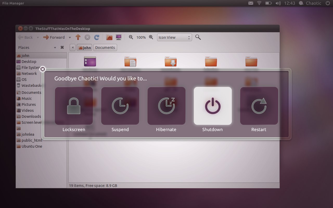Open Network in Places sidebar

(x=41, y=74)
